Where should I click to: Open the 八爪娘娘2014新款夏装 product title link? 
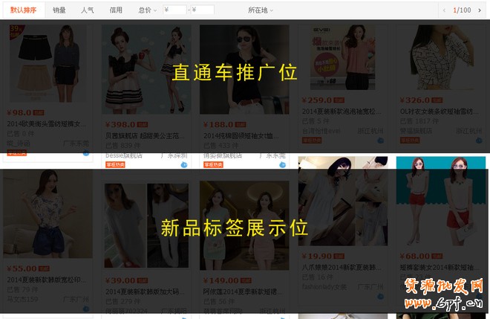point(342,267)
